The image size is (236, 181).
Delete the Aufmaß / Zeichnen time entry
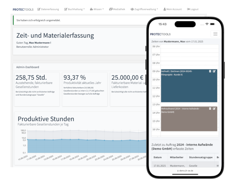(210, 71)
